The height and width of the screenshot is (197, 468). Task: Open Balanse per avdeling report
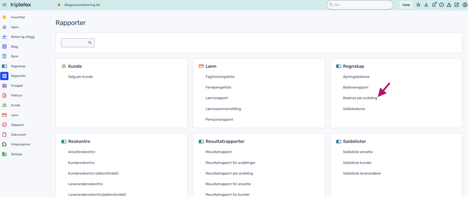(x=360, y=98)
